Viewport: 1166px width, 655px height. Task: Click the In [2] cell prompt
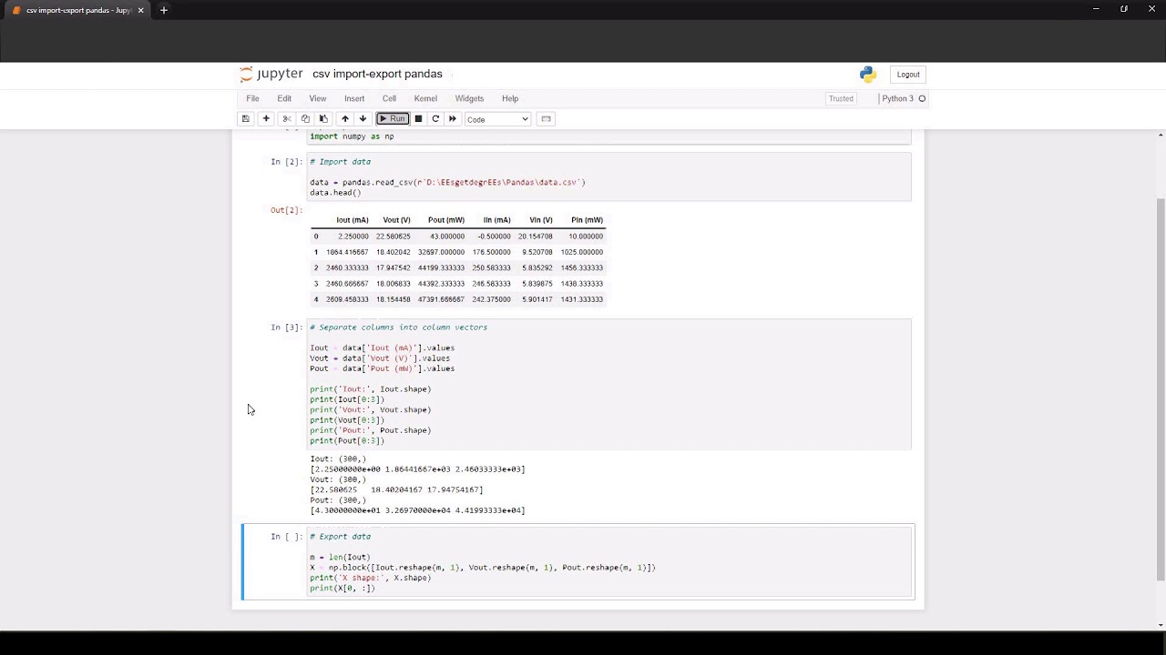point(286,162)
